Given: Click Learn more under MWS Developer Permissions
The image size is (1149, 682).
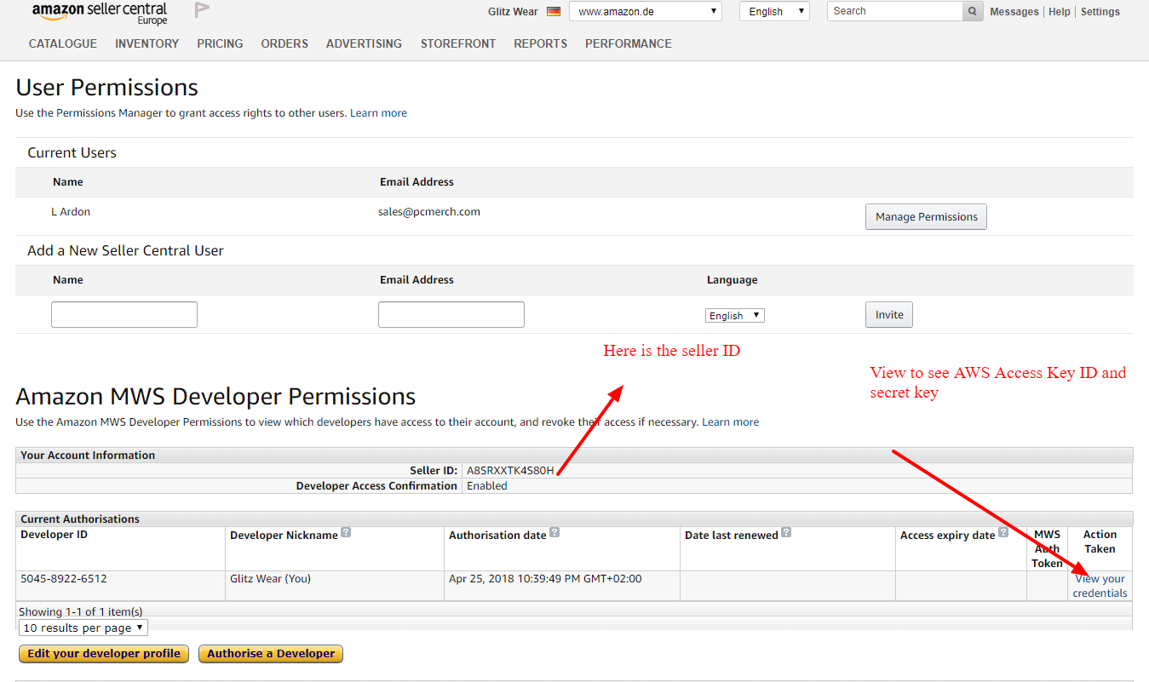Looking at the screenshot, I should pyautogui.click(x=730, y=422).
